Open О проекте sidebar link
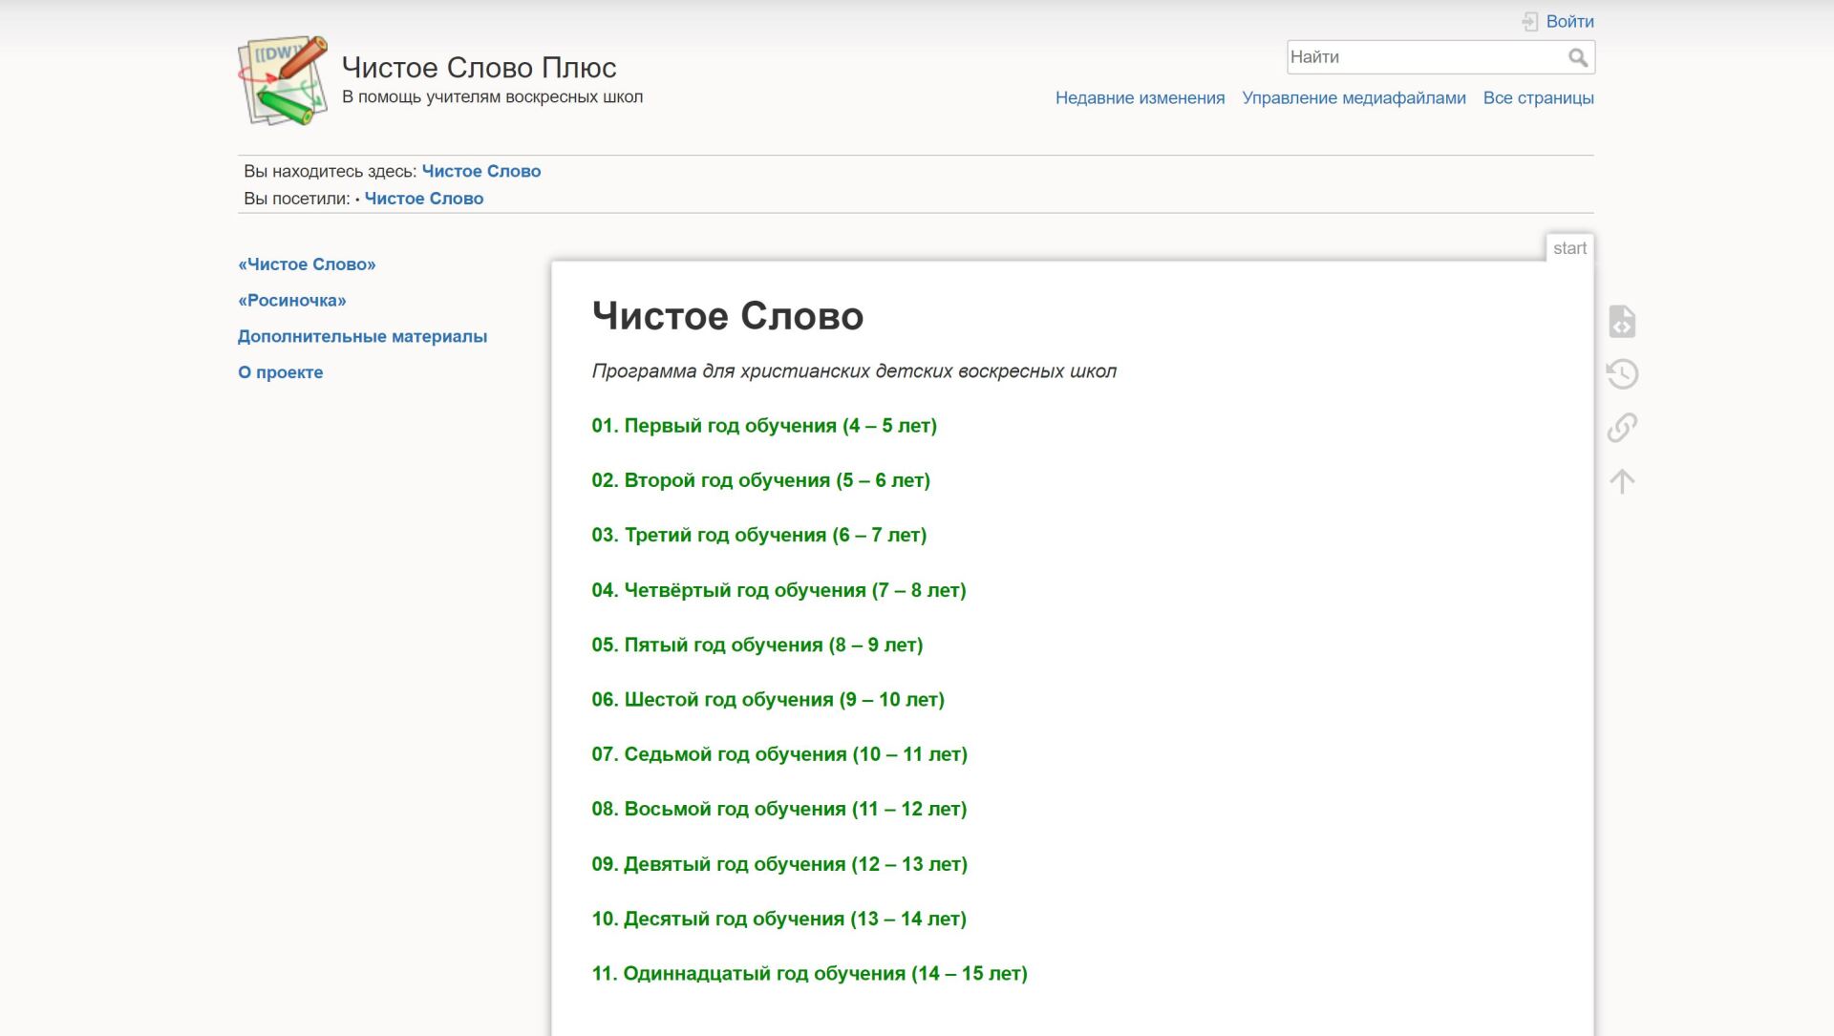1834x1036 pixels. point(280,372)
